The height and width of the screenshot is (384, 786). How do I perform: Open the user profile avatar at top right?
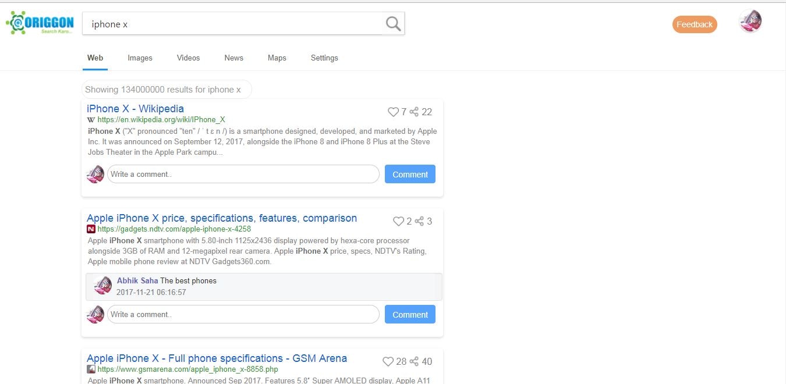[x=750, y=22]
